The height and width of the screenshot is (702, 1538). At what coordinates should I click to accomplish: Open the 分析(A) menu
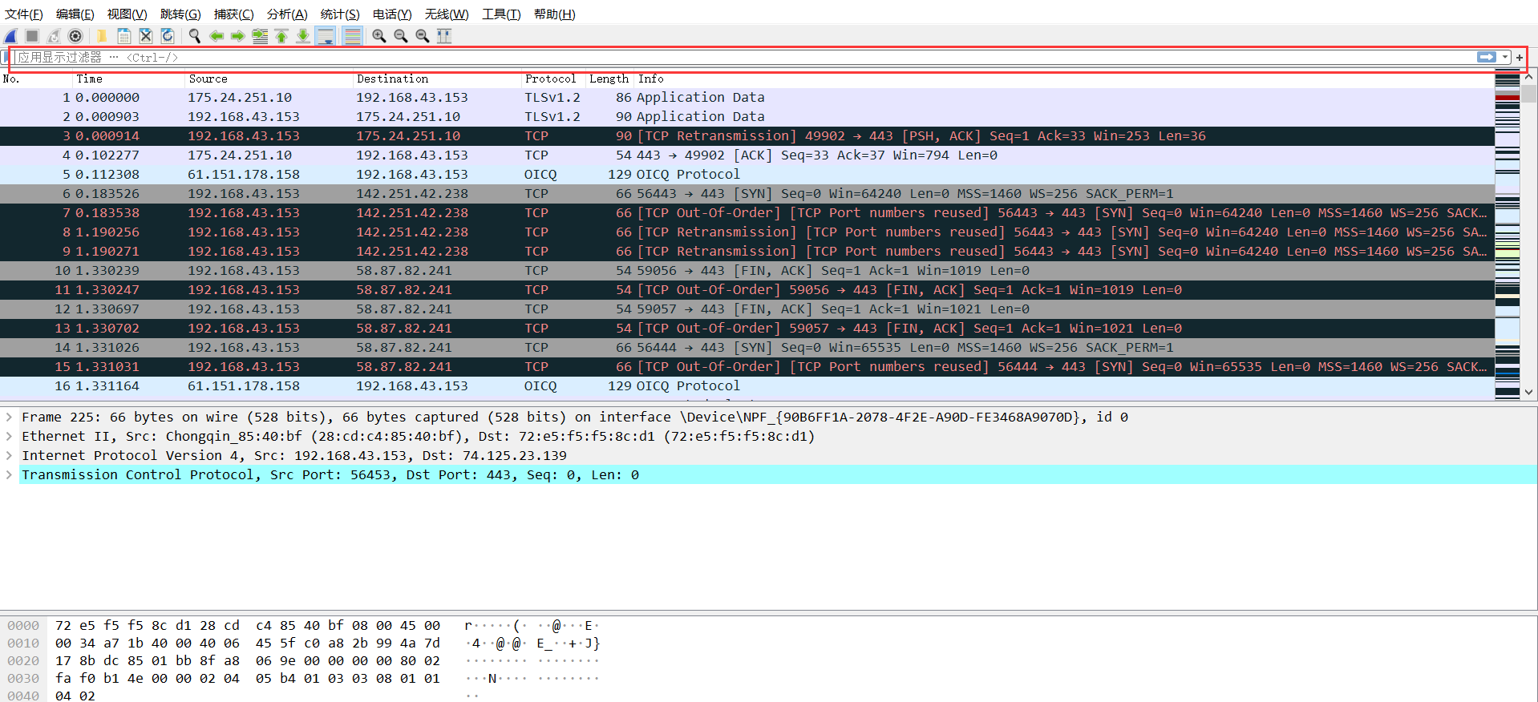coord(287,14)
